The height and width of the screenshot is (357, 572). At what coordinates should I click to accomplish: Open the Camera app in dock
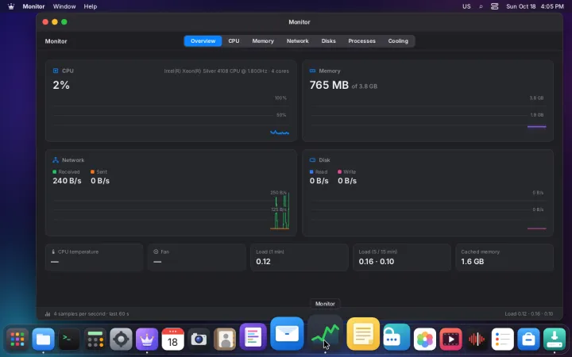tap(199, 340)
